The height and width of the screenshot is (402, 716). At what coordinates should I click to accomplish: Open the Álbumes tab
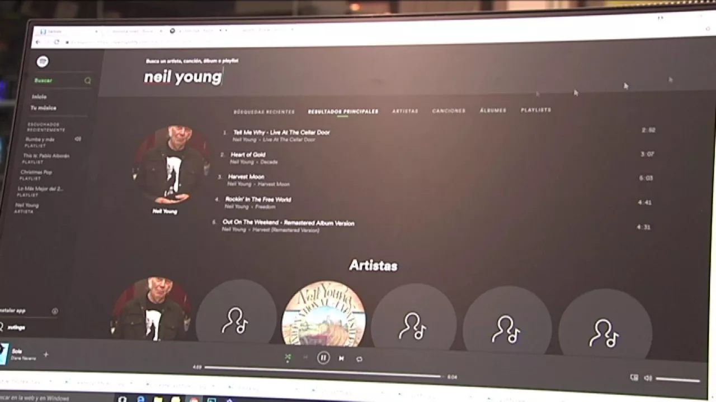click(x=493, y=111)
